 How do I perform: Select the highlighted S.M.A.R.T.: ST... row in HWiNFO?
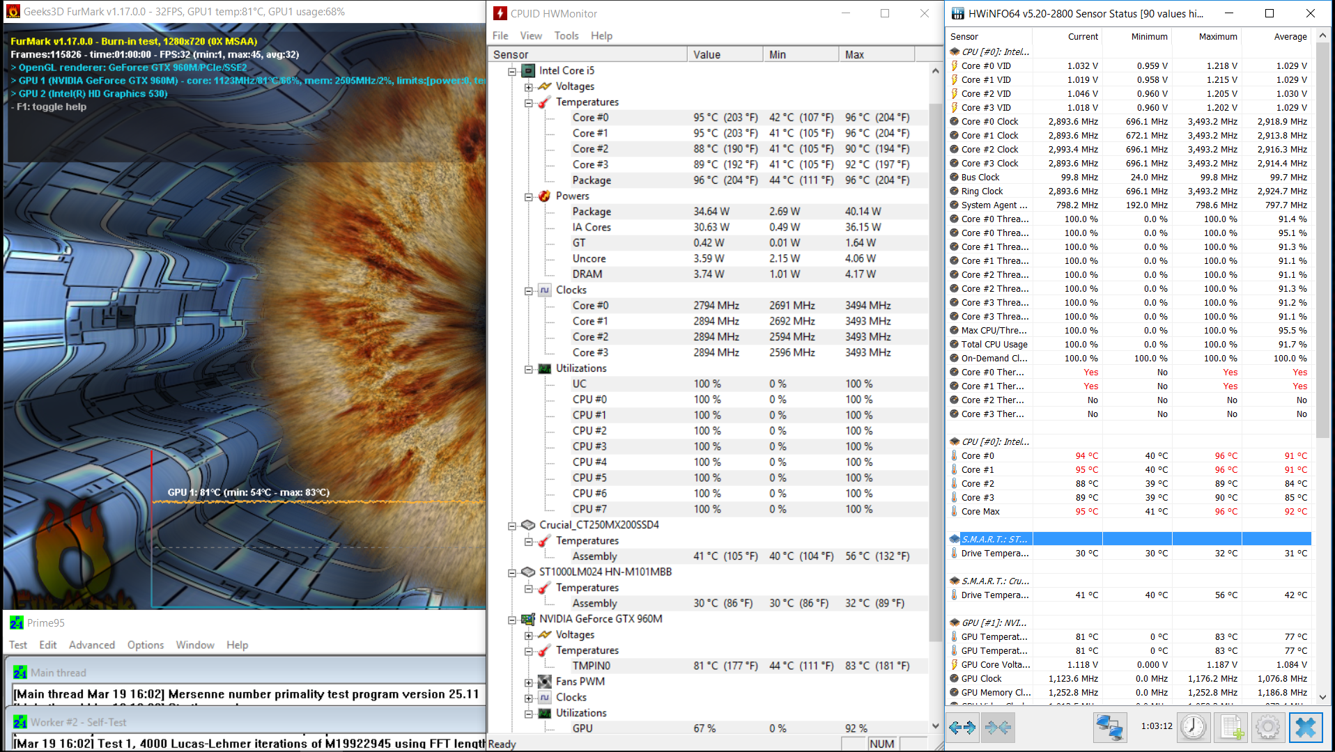click(1129, 539)
